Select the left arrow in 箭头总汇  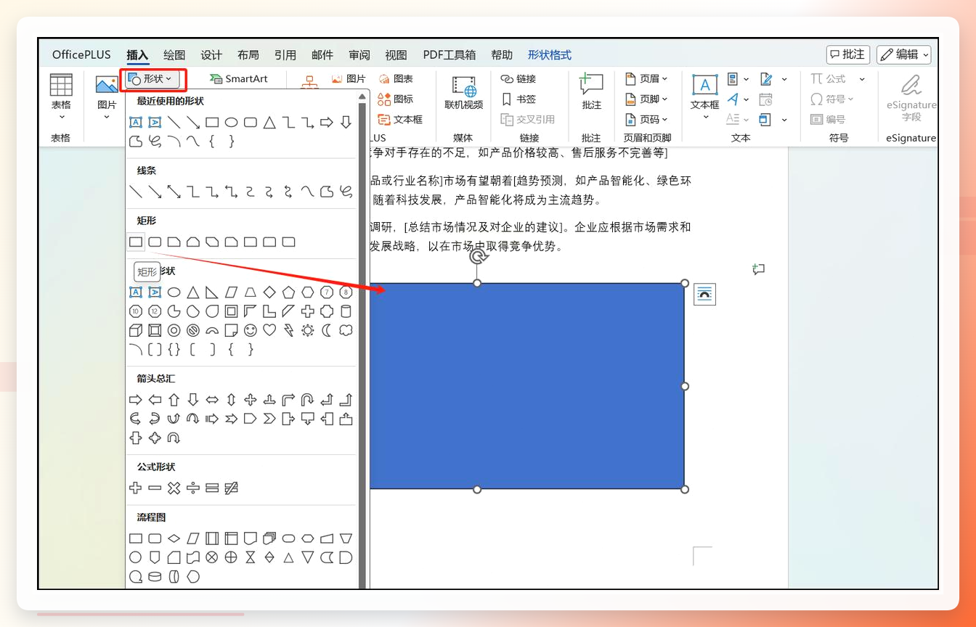click(155, 399)
